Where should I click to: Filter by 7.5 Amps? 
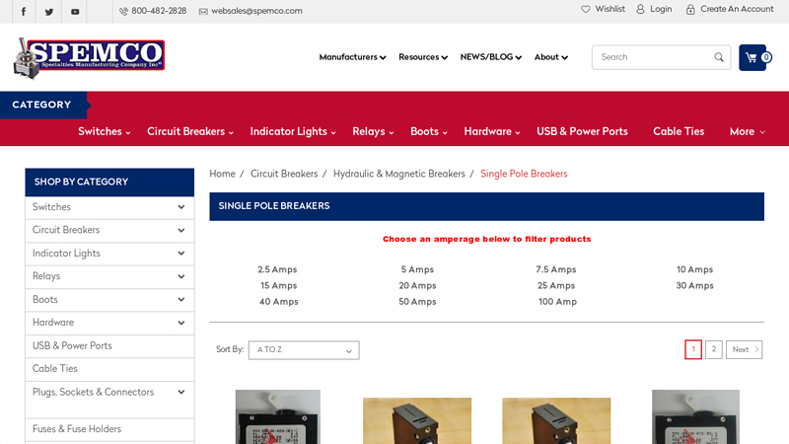pyautogui.click(x=555, y=269)
